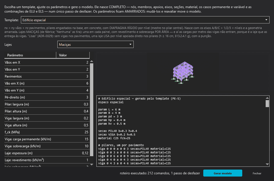Click script line 'param hv = 0.5 m'
274x181 pixels.
tap(112, 124)
